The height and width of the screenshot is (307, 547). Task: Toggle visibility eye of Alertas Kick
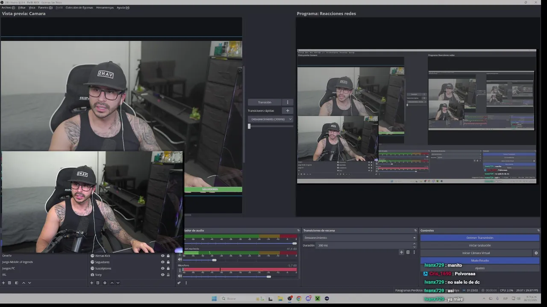tap(162, 256)
